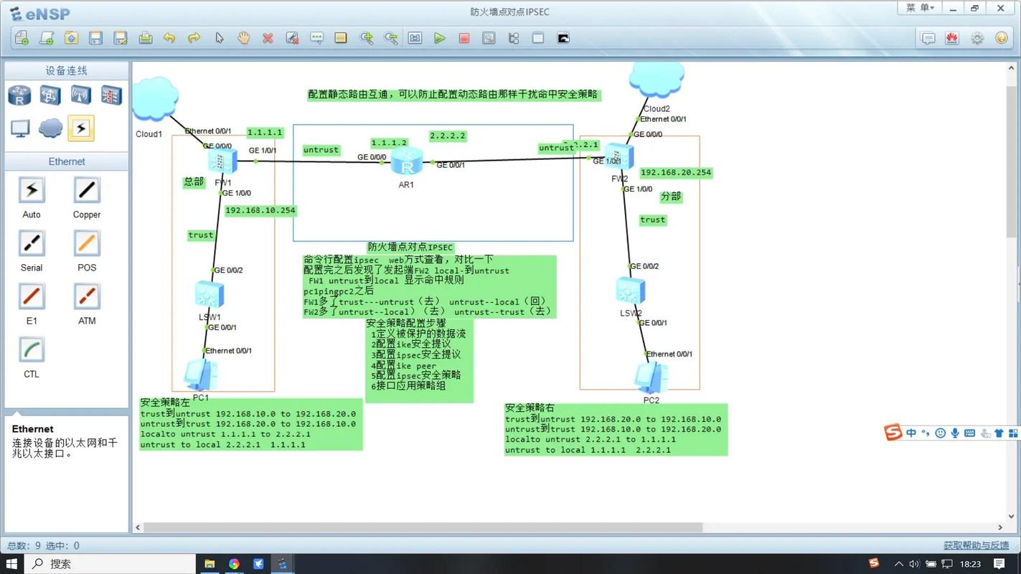Image resolution: width=1021 pixels, height=574 pixels.
Task: Select the PC2 device on canvas
Action: [x=651, y=378]
